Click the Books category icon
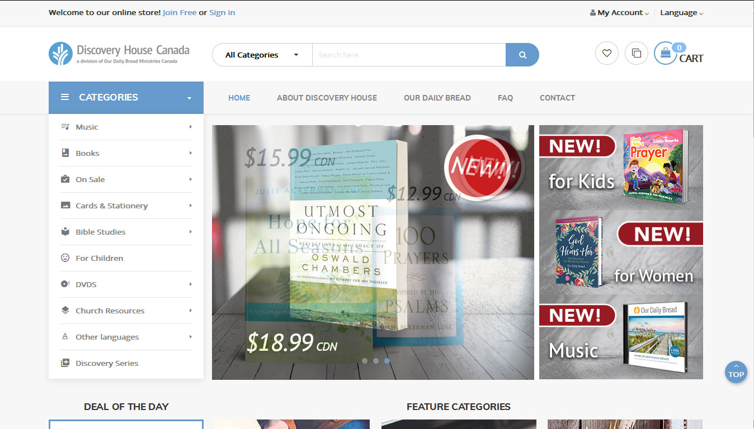This screenshot has width=754, height=429. pyautogui.click(x=65, y=153)
